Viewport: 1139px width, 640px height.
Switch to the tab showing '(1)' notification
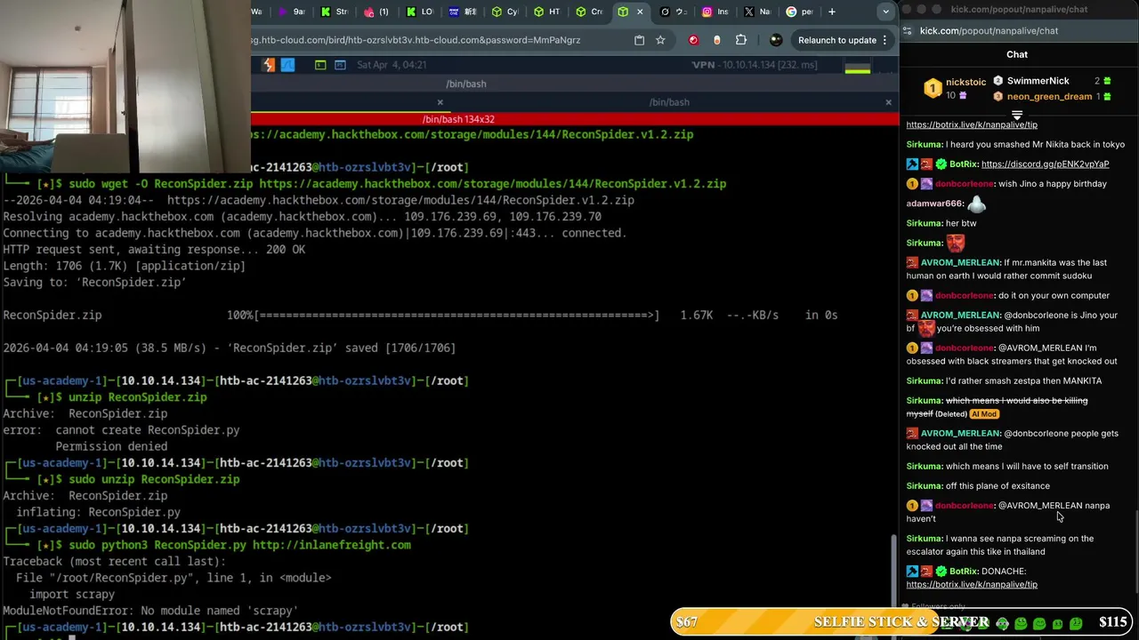coord(377,12)
